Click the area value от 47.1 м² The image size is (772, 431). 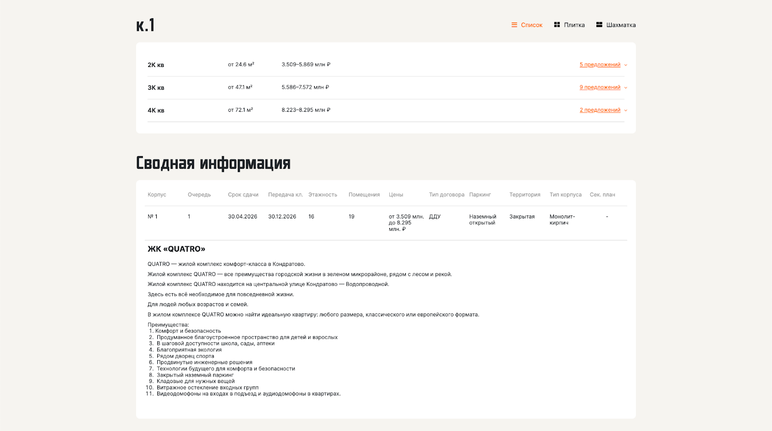tap(240, 87)
